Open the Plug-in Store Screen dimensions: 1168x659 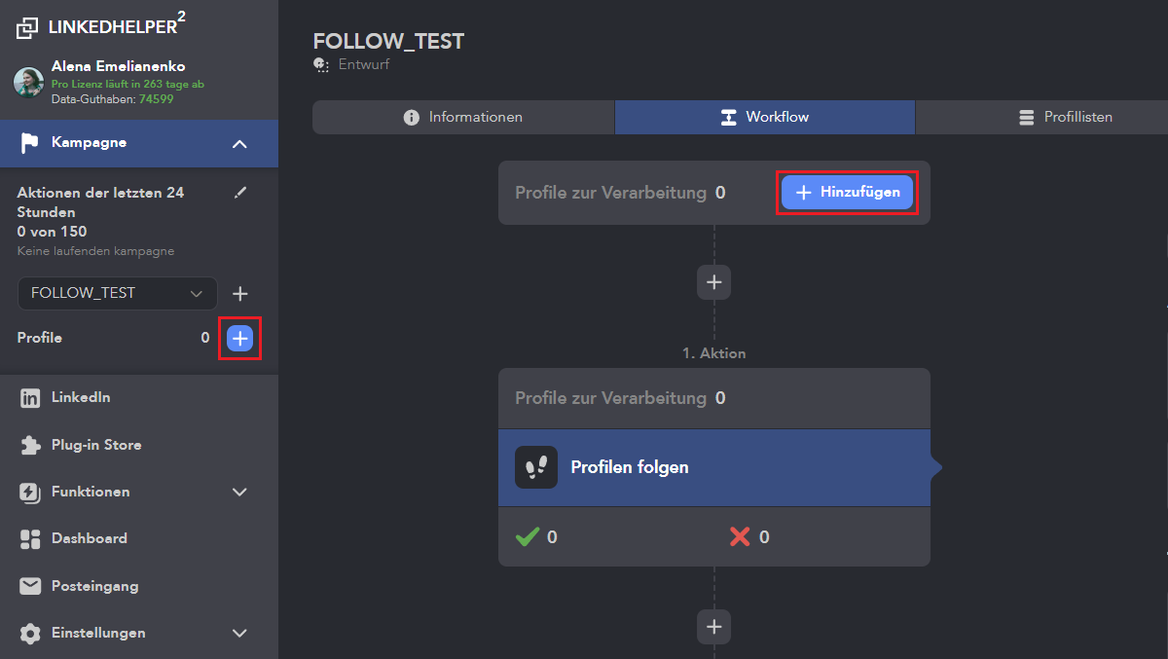95,445
